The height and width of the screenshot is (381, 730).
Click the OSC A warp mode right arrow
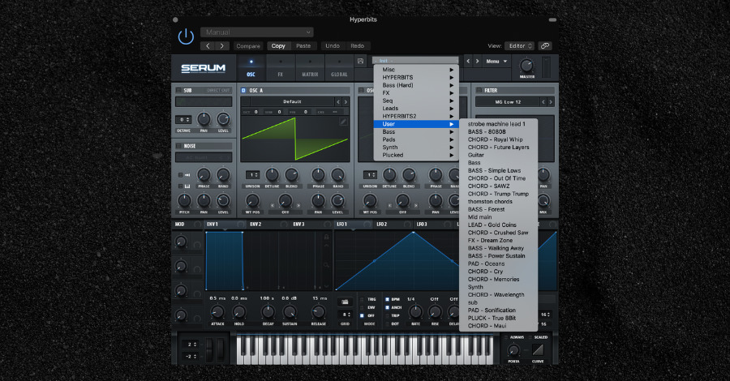coord(298,205)
